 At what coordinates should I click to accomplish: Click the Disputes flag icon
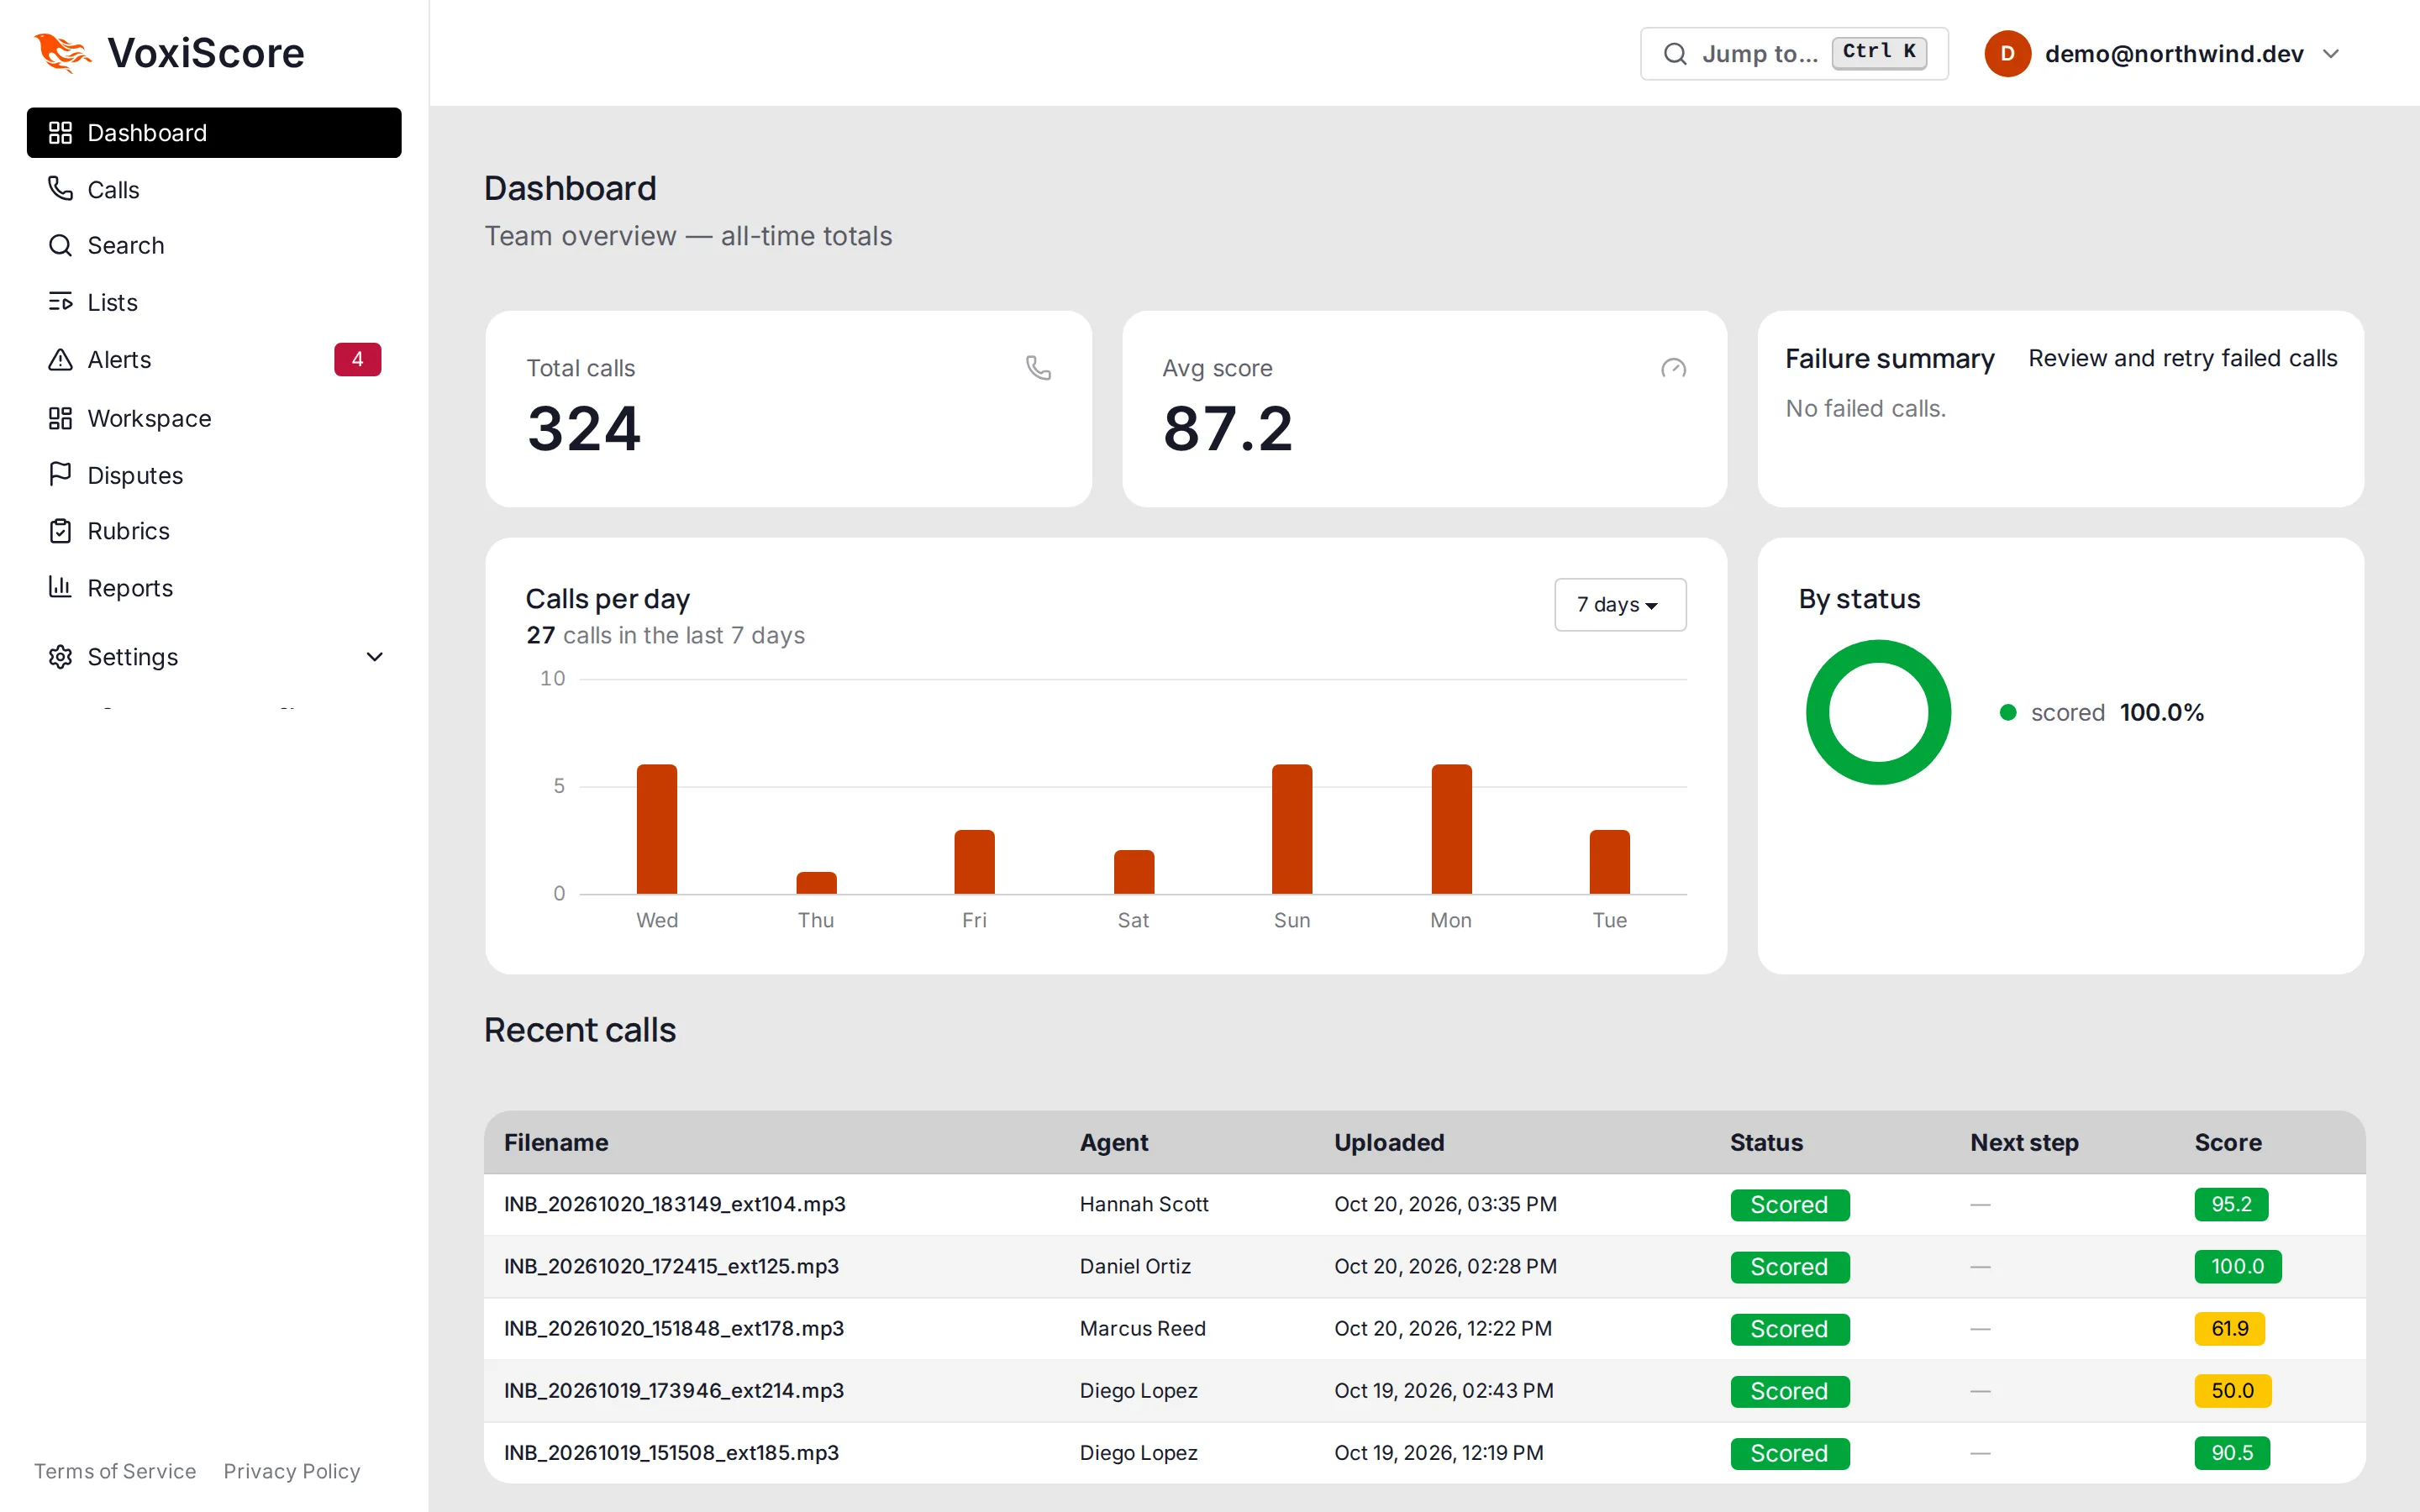pyautogui.click(x=60, y=474)
